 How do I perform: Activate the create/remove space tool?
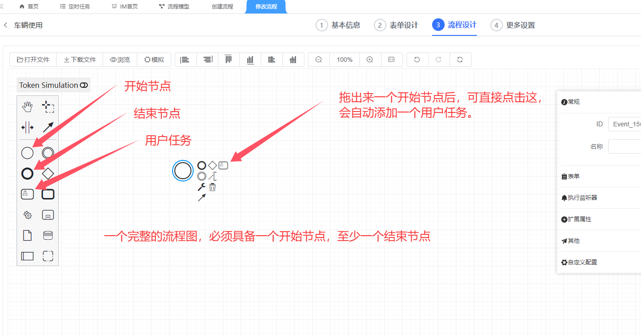[27, 127]
